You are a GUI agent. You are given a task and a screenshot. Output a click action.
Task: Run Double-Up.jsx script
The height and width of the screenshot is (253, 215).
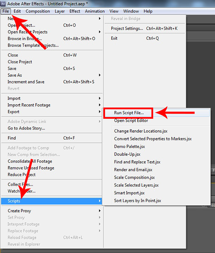pyautogui.click(x=156, y=154)
